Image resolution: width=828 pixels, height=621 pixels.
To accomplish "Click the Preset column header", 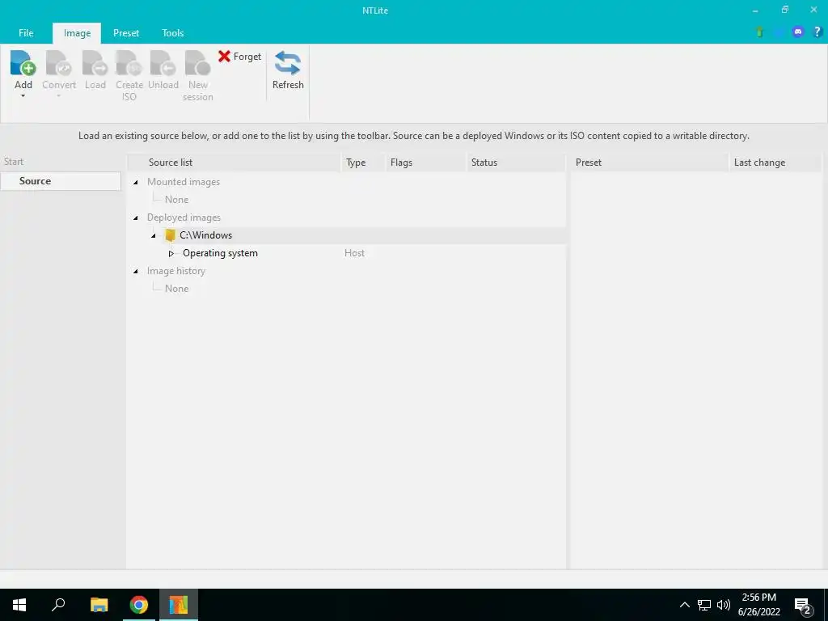I will tap(649, 163).
